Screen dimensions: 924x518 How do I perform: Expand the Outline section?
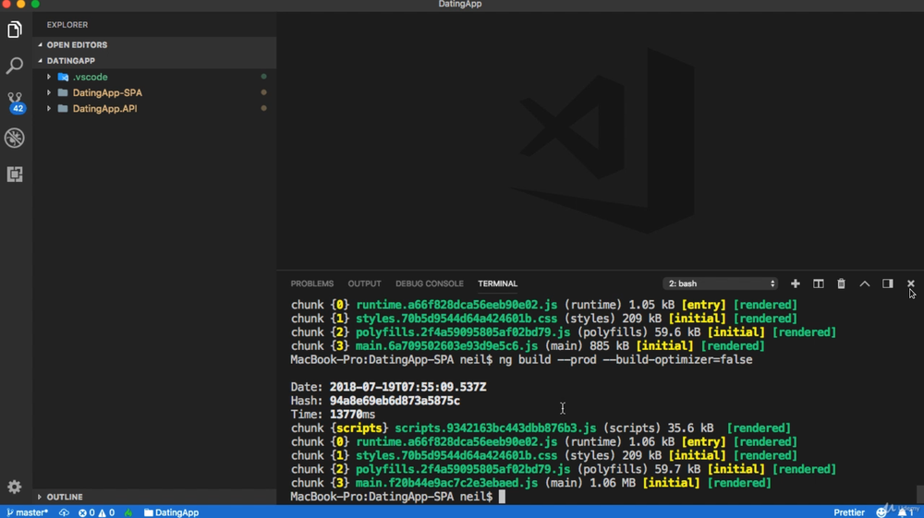(40, 497)
